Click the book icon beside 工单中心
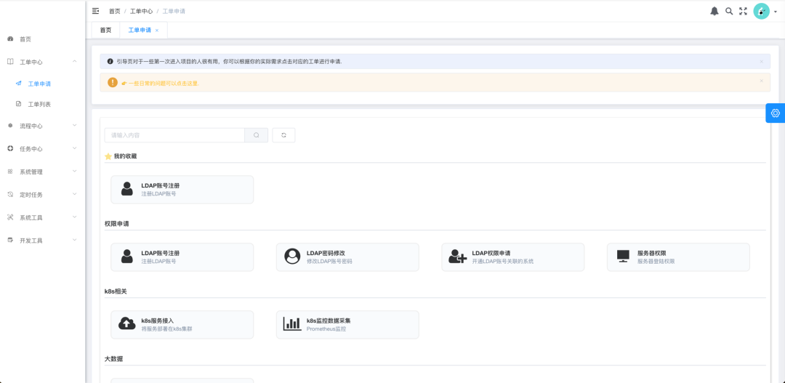 [x=10, y=62]
